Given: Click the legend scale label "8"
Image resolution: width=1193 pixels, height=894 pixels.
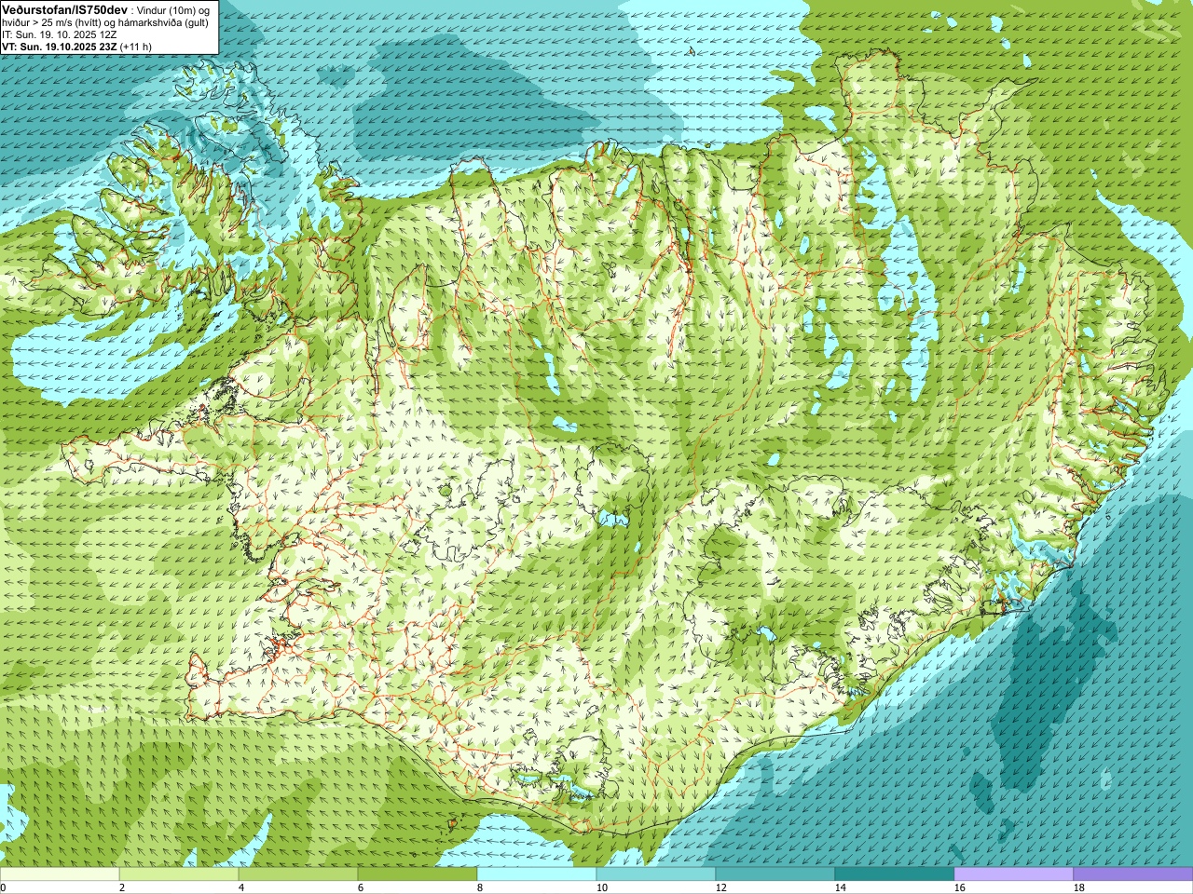Looking at the screenshot, I should (480, 888).
